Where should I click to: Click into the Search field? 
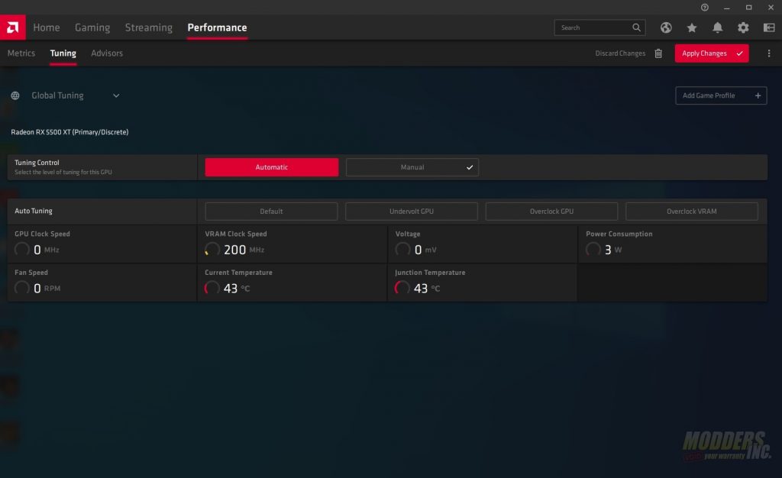(599, 27)
